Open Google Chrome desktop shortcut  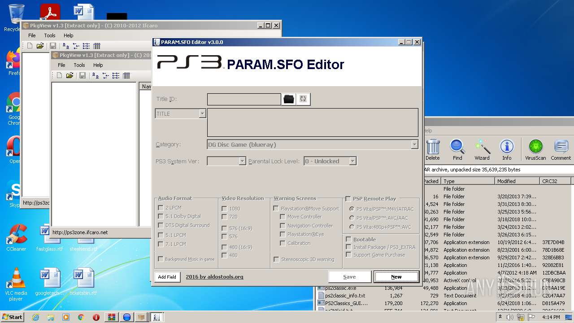point(14,109)
